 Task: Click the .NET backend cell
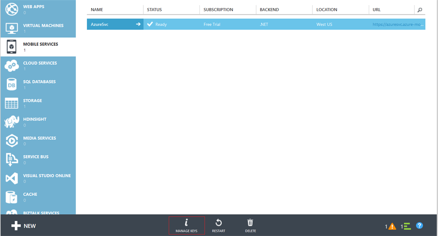point(264,24)
